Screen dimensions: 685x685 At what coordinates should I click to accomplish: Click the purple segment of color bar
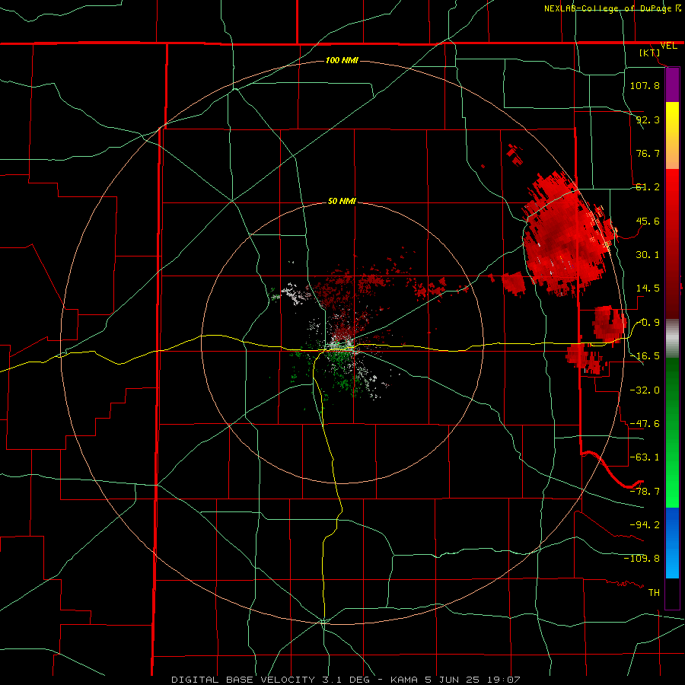672,85
